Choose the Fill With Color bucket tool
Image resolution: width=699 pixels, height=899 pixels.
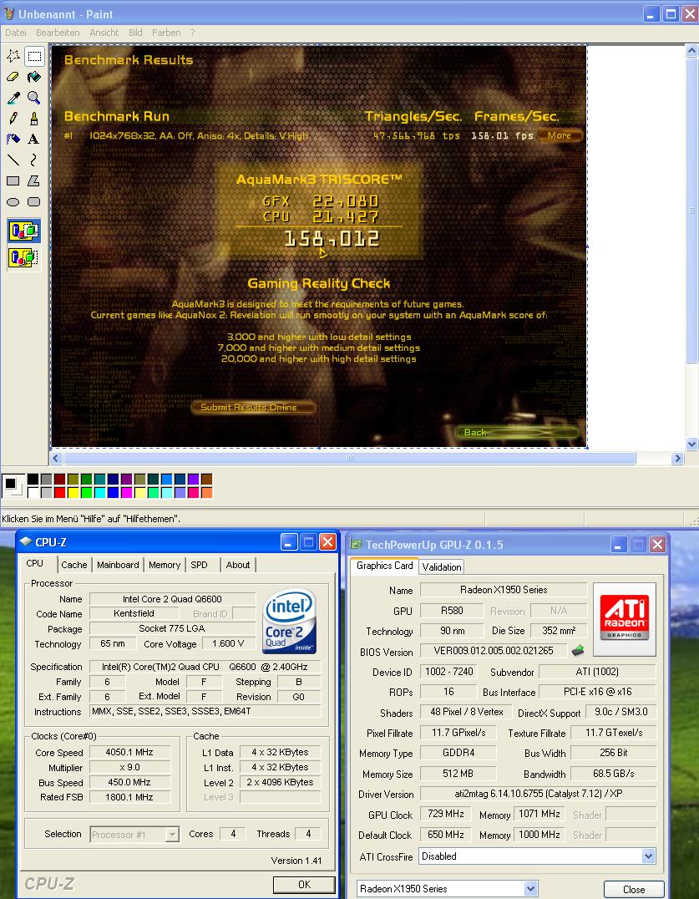click(34, 77)
